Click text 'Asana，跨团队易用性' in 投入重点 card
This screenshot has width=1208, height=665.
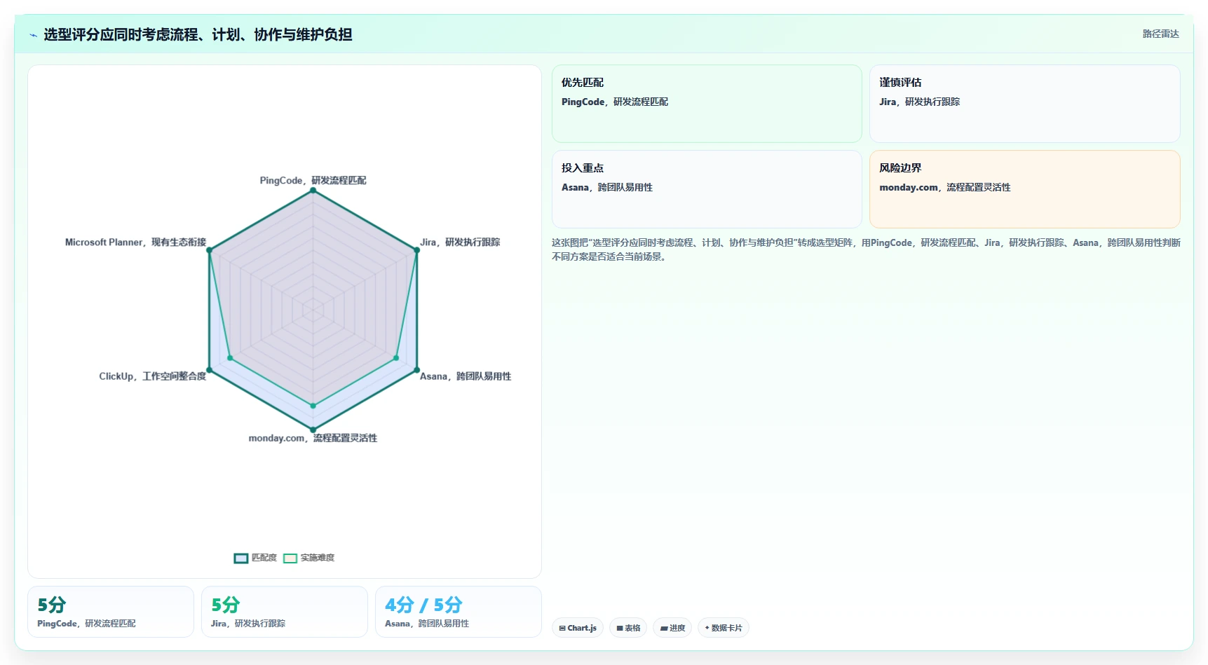click(607, 187)
